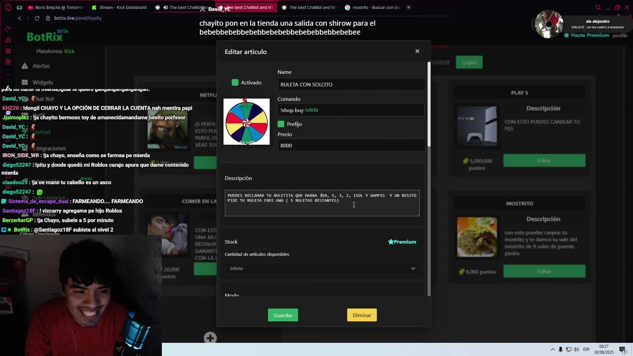Click the Comando field showing !shop buy ruleta
Viewport: 633px width, 356px height.
pos(351,110)
